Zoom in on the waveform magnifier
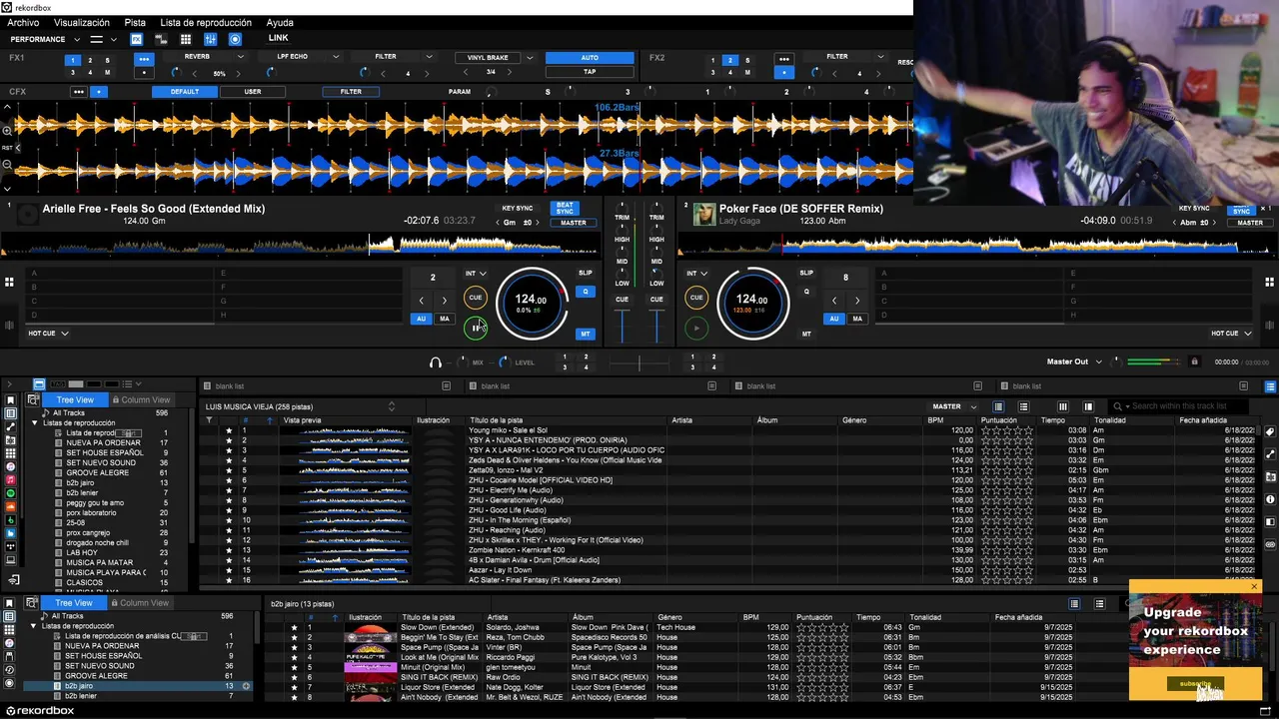The height and width of the screenshot is (719, 1279). pos(7,131)
